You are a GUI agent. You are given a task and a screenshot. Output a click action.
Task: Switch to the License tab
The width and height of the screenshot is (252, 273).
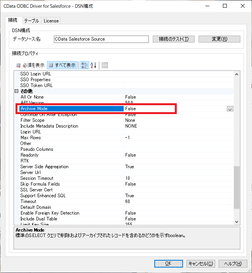51,21
